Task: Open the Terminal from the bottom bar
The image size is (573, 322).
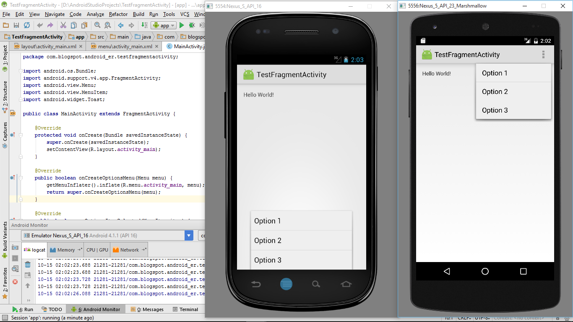Action: click(186, 309)
